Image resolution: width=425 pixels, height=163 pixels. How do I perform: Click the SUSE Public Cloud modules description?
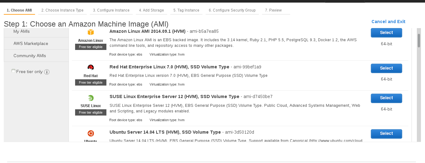pyautogui.click(x=235, y=108)
